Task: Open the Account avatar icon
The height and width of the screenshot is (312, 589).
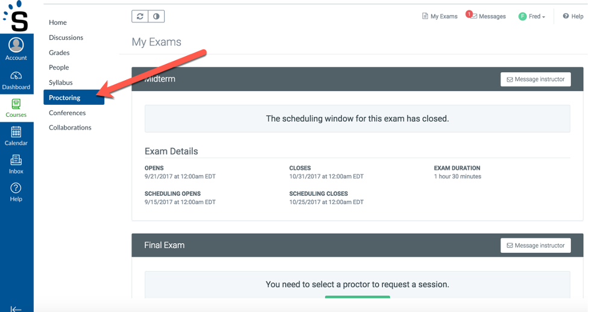Action: [x=16, y=45]
